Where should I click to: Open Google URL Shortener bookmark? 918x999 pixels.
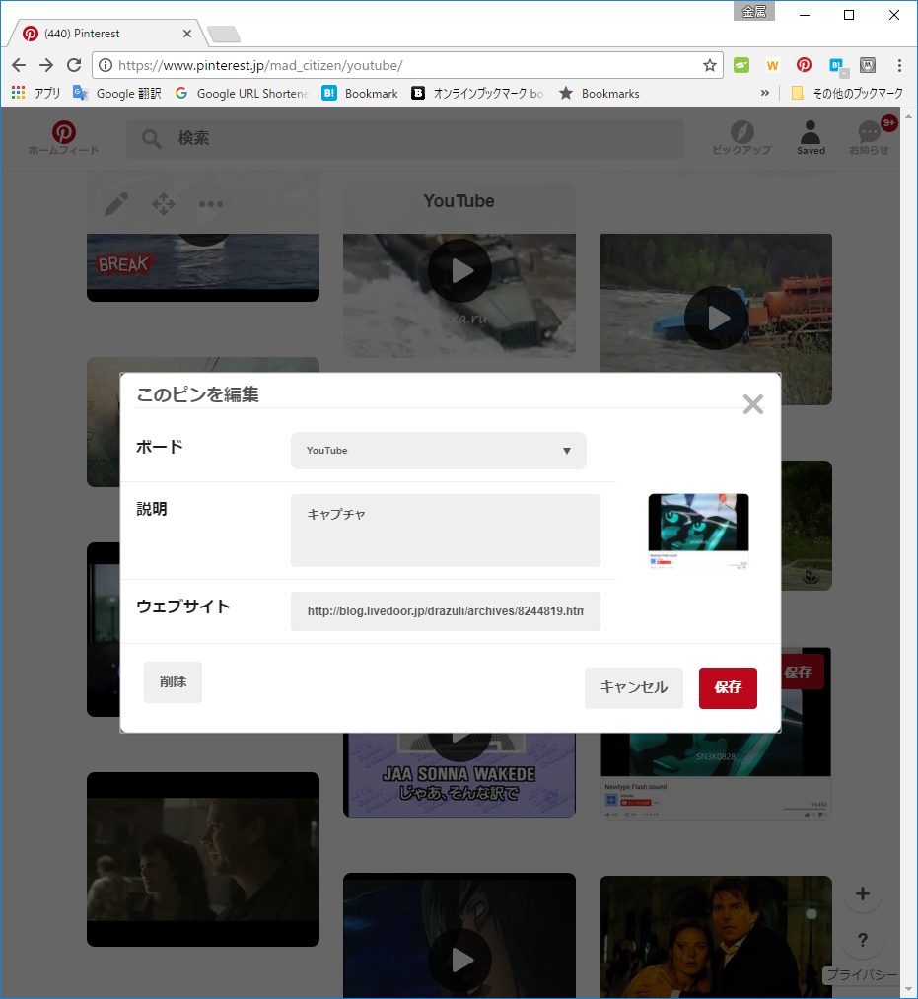tap(243, 93)
